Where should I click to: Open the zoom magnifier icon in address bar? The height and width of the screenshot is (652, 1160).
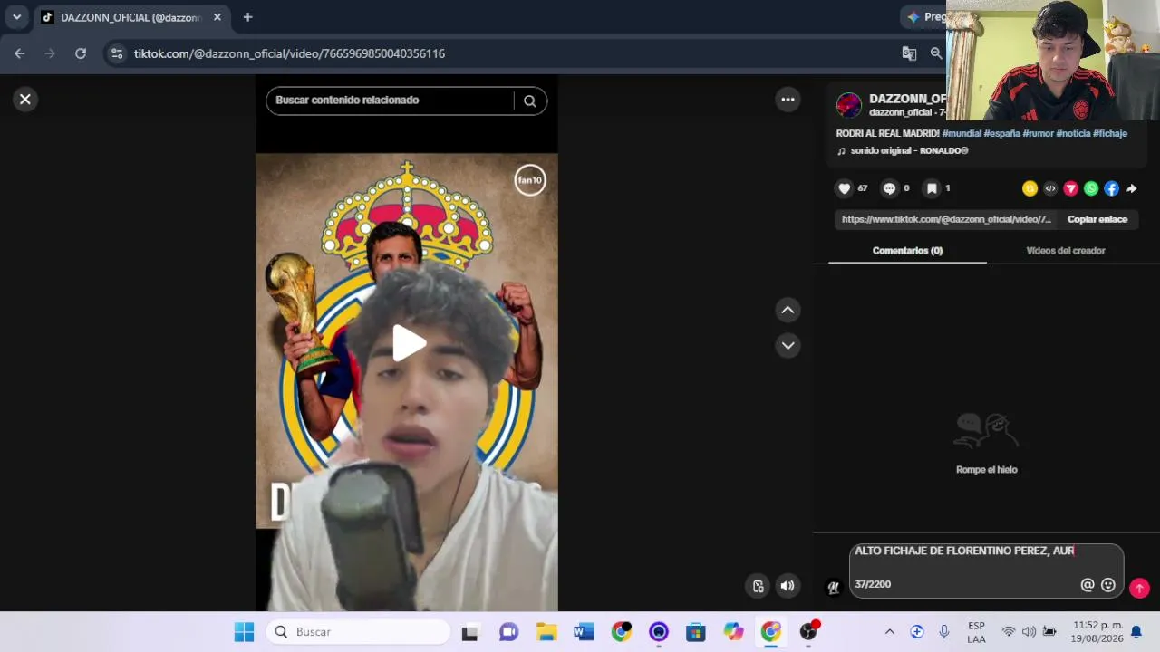(x=936, y=53)
